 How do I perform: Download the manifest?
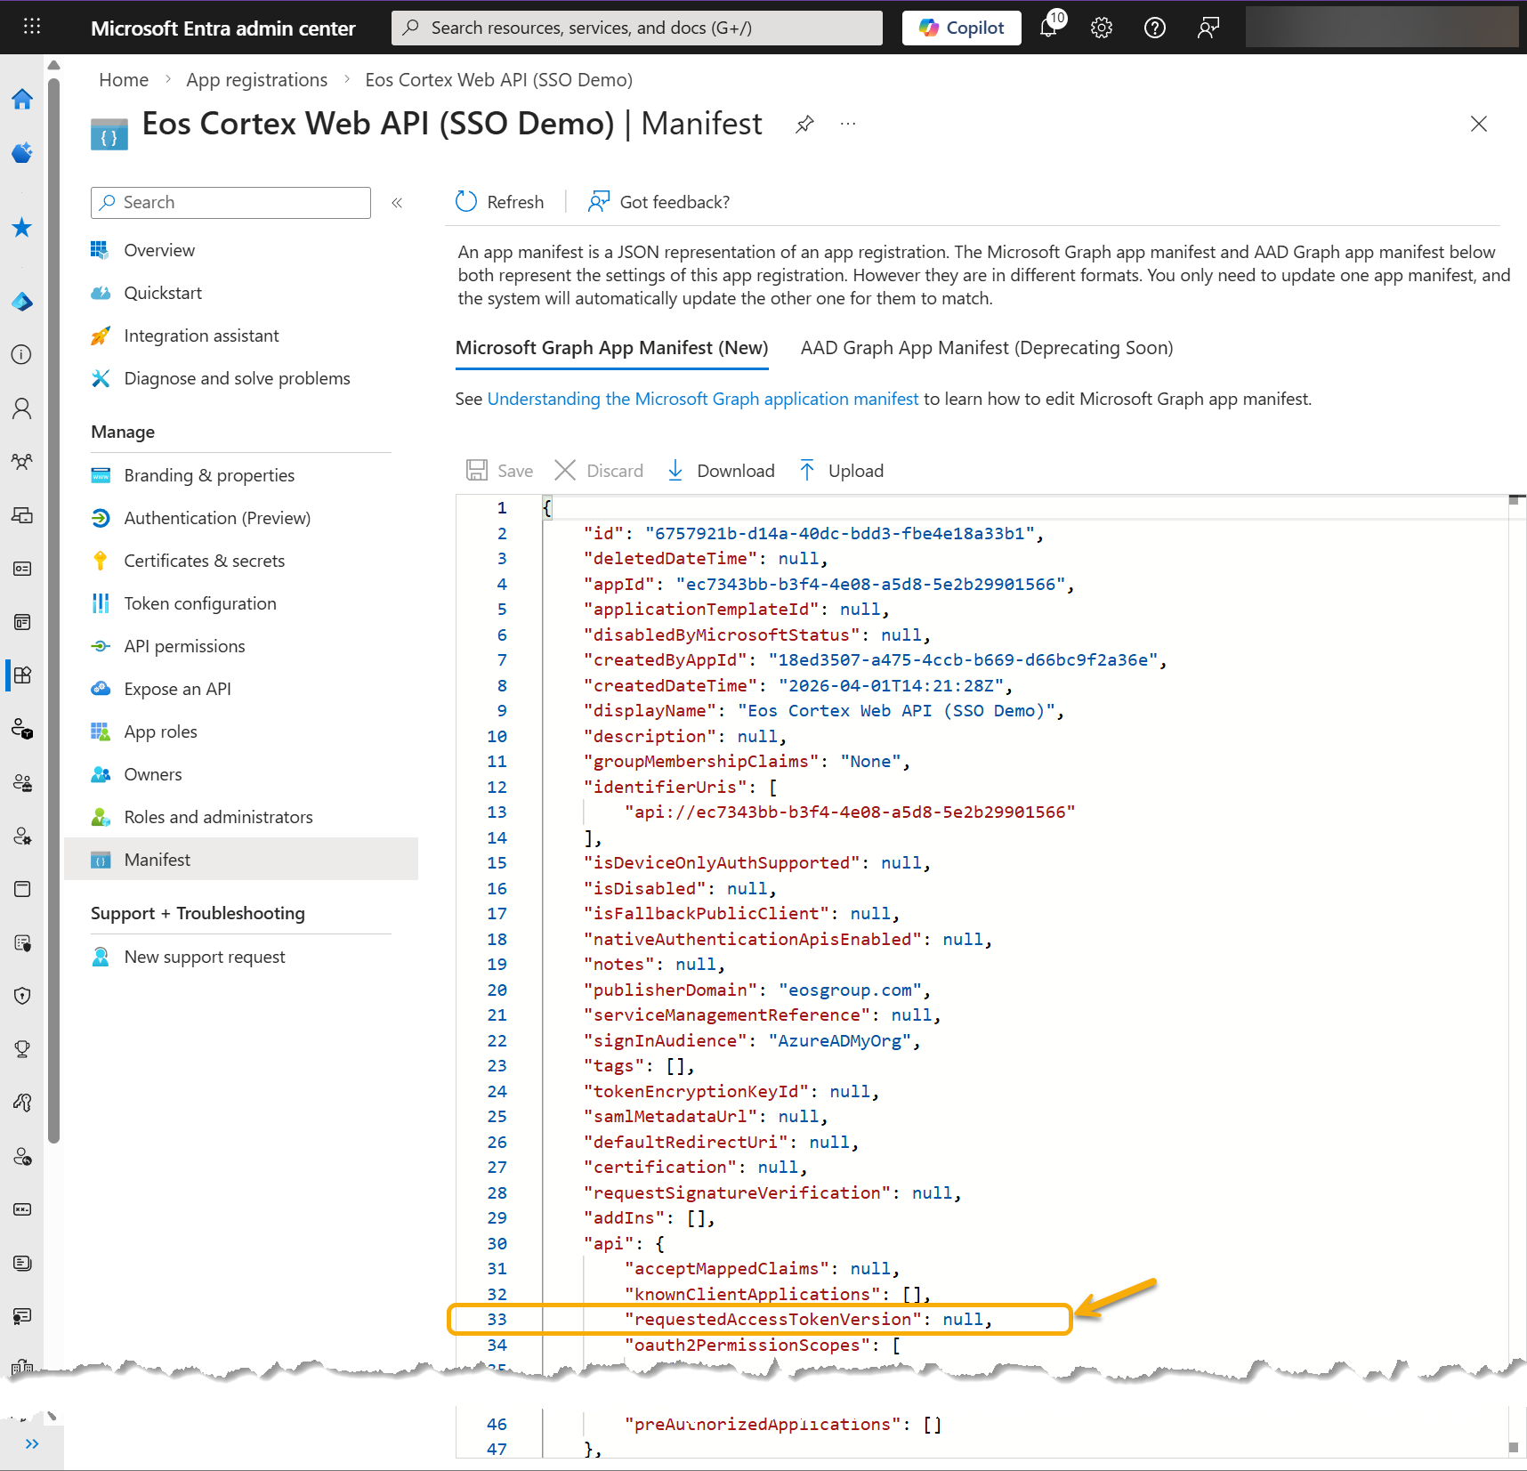(721, 471)
